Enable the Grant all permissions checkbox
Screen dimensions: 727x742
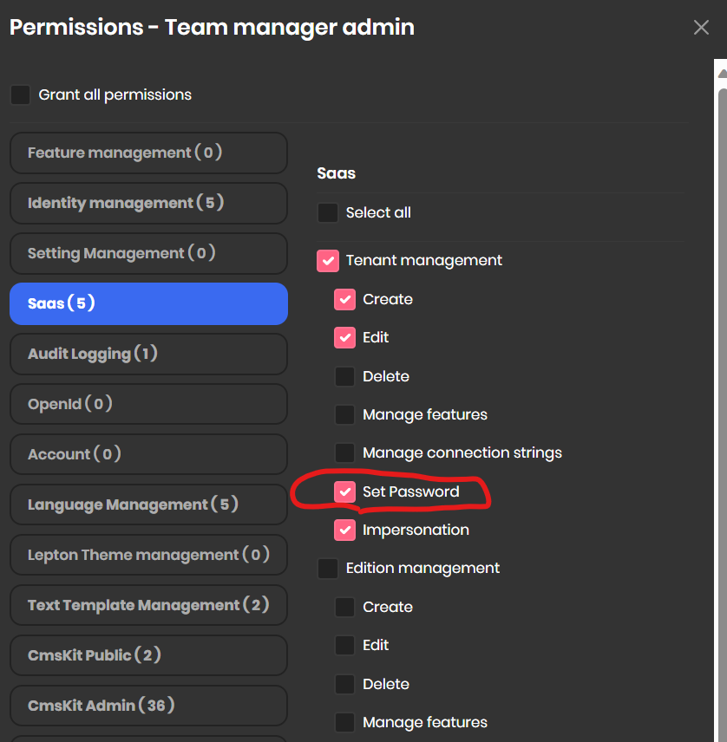pos(21,95)
